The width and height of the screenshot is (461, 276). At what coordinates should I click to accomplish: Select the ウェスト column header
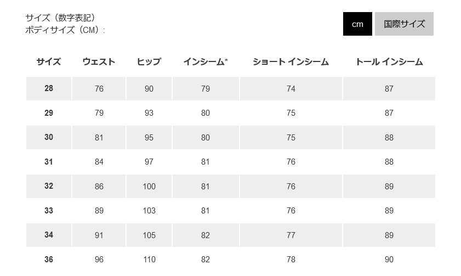point(99,62)
